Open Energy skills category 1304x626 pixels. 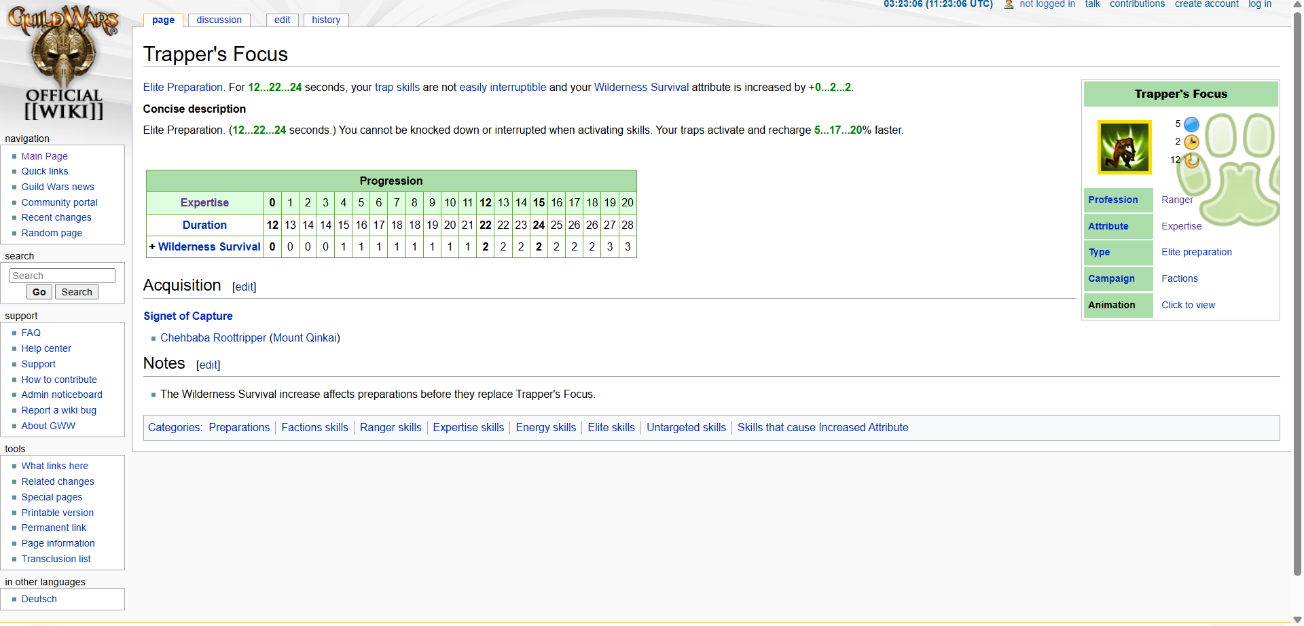[545, 427]
